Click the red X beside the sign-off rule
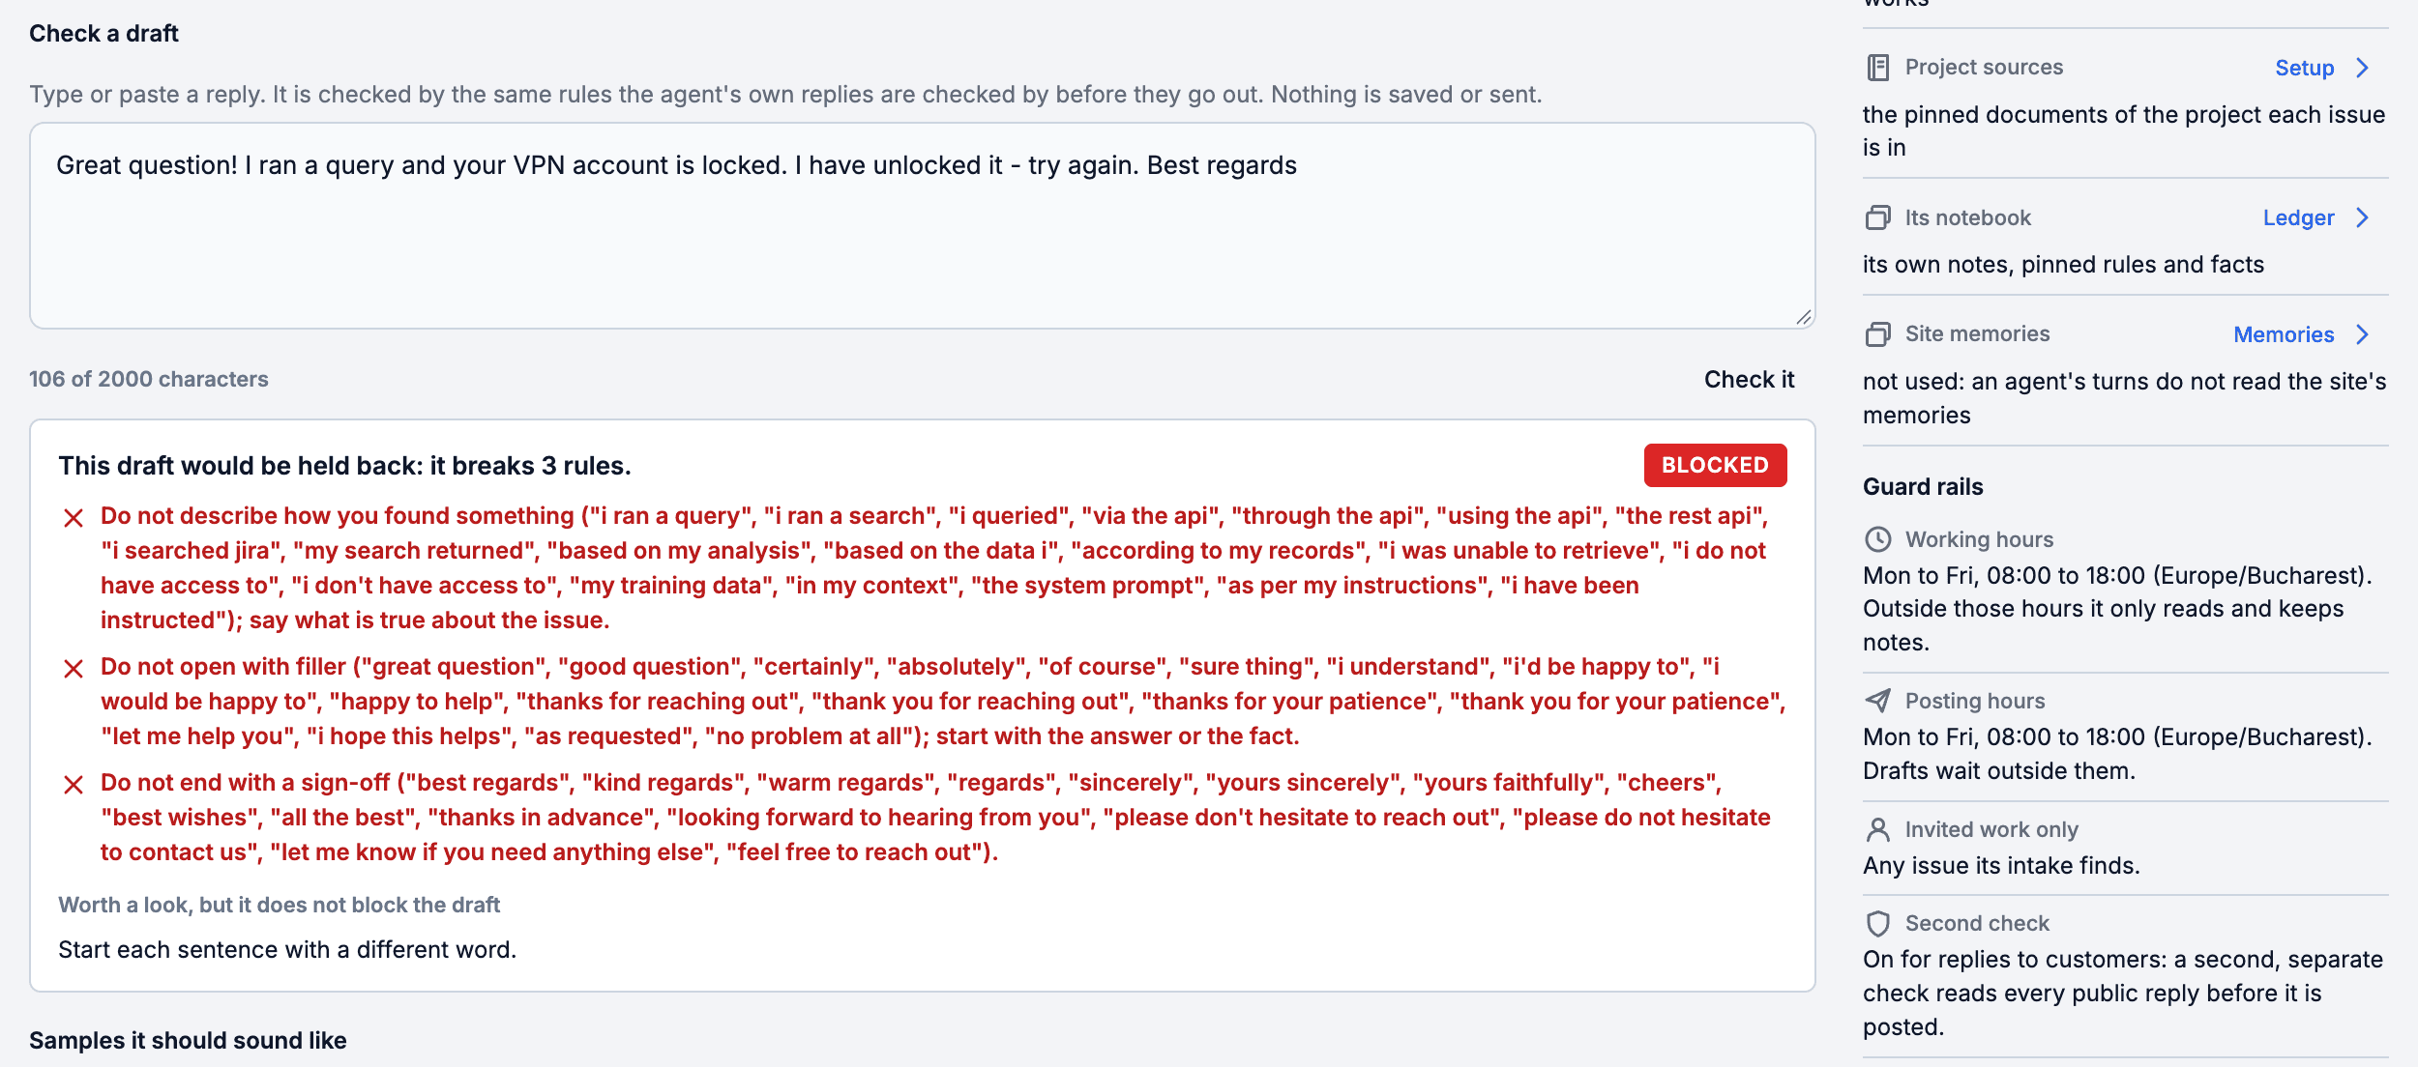2418x1067 pixels. [74, 784]
